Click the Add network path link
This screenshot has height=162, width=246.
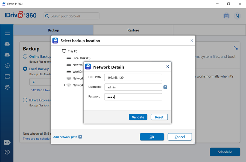[x=65, y=137]
